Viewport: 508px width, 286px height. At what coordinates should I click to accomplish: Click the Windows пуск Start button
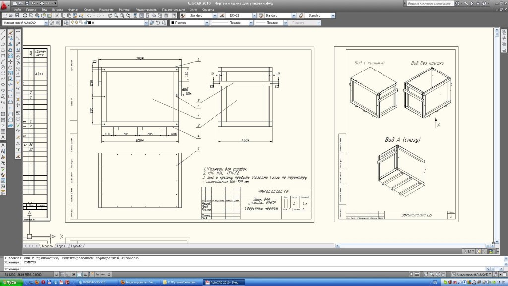point(11,282)
